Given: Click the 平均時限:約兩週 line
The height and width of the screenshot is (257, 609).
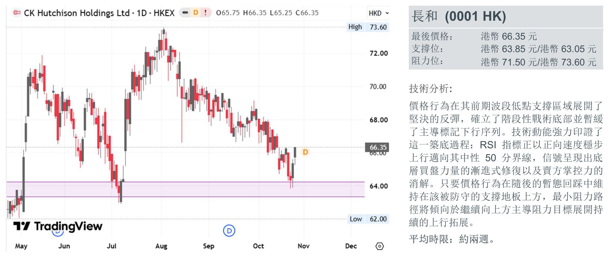Looking at the screenshot, I should point(452,239).
